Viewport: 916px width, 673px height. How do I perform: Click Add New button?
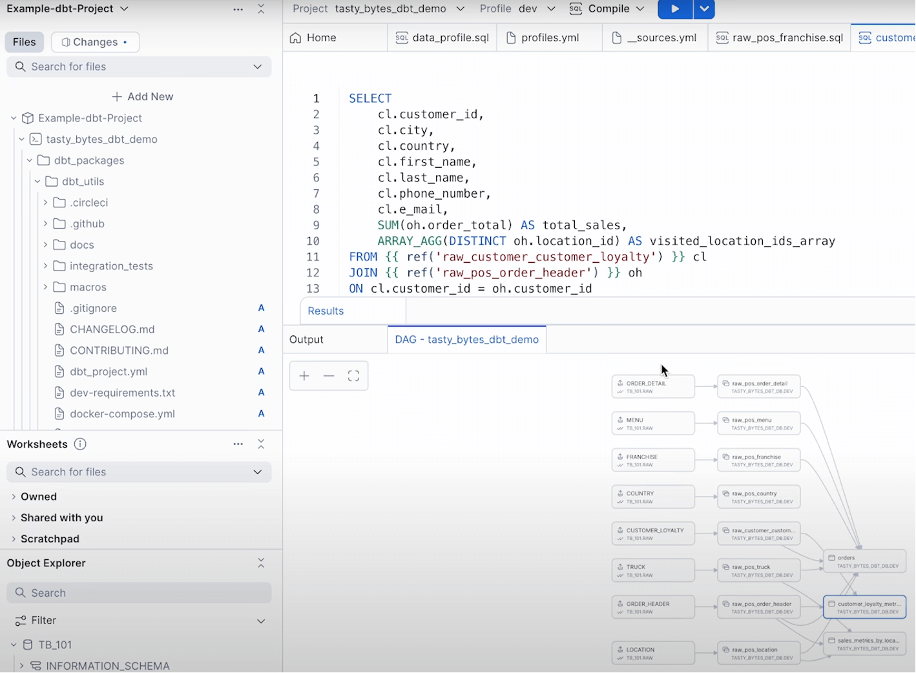pos(143,97)
